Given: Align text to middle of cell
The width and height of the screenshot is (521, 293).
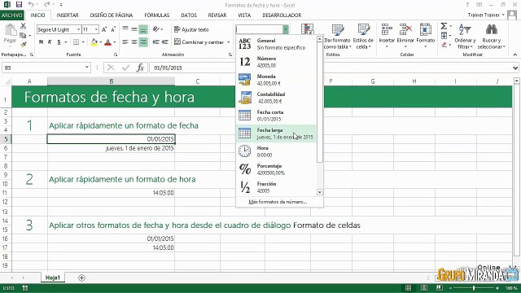Looking at the screenshot, I should pyautogui.click(x=134, y=29).
